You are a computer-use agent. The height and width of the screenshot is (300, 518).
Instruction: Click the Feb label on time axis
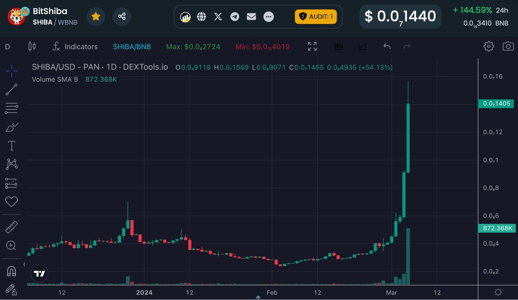[x=272, y=292]
